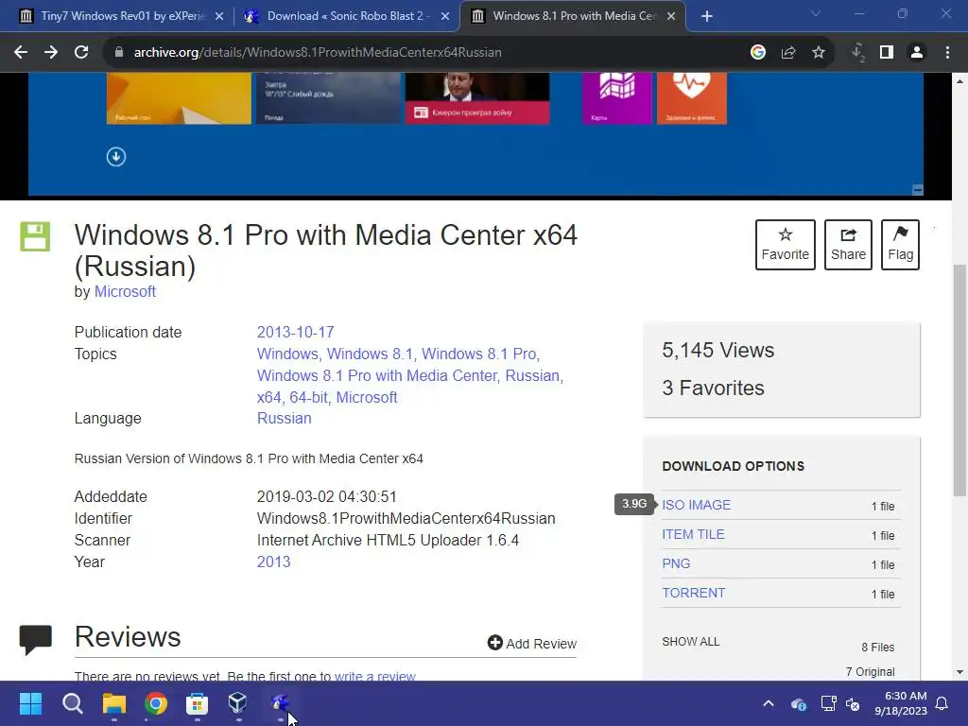The width and height of the screenshot is (968, 726).
Task: Flag this item
Action: point(900,245)
